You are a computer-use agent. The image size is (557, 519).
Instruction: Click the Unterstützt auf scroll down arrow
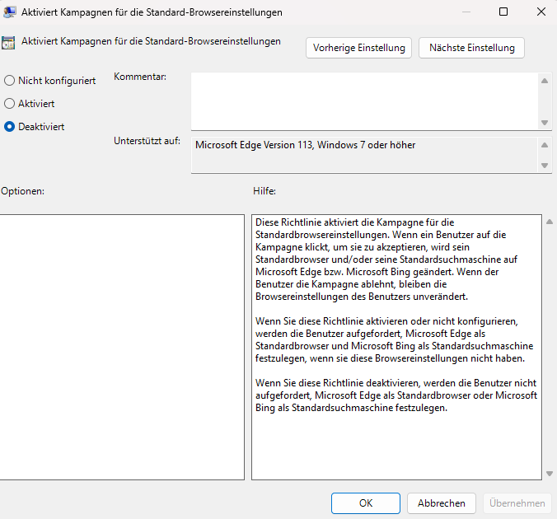point(545,166)
